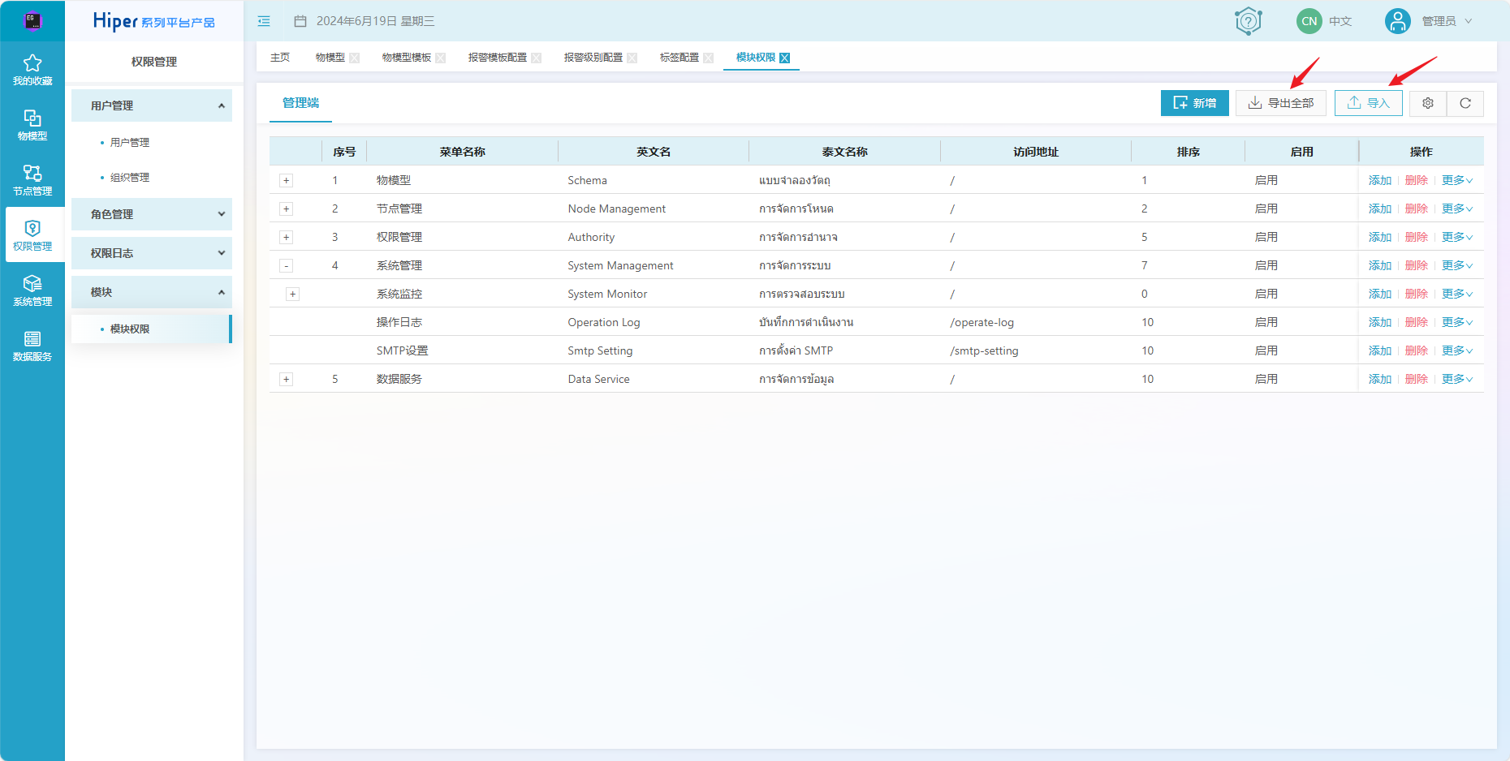Image resolution: width=1510 pixels, height=761 pixels.
Task: Refresh the table with reload icon
Action: pos(1465,103)
